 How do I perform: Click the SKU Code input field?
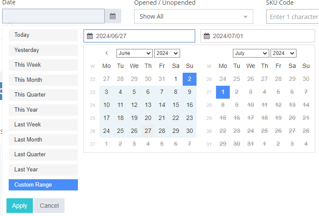(x=293, y=17)
